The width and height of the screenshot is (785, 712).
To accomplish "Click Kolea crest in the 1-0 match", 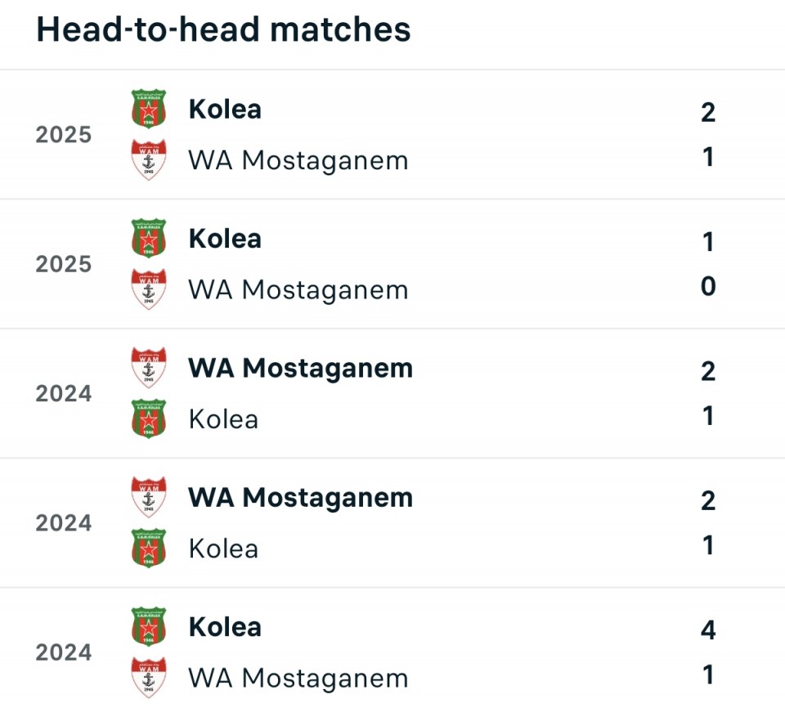I will pyautogui.click(x=149, y=239).
